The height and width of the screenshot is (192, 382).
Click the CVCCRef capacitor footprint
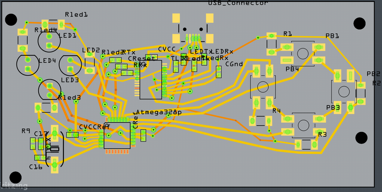tap(73, 135)
